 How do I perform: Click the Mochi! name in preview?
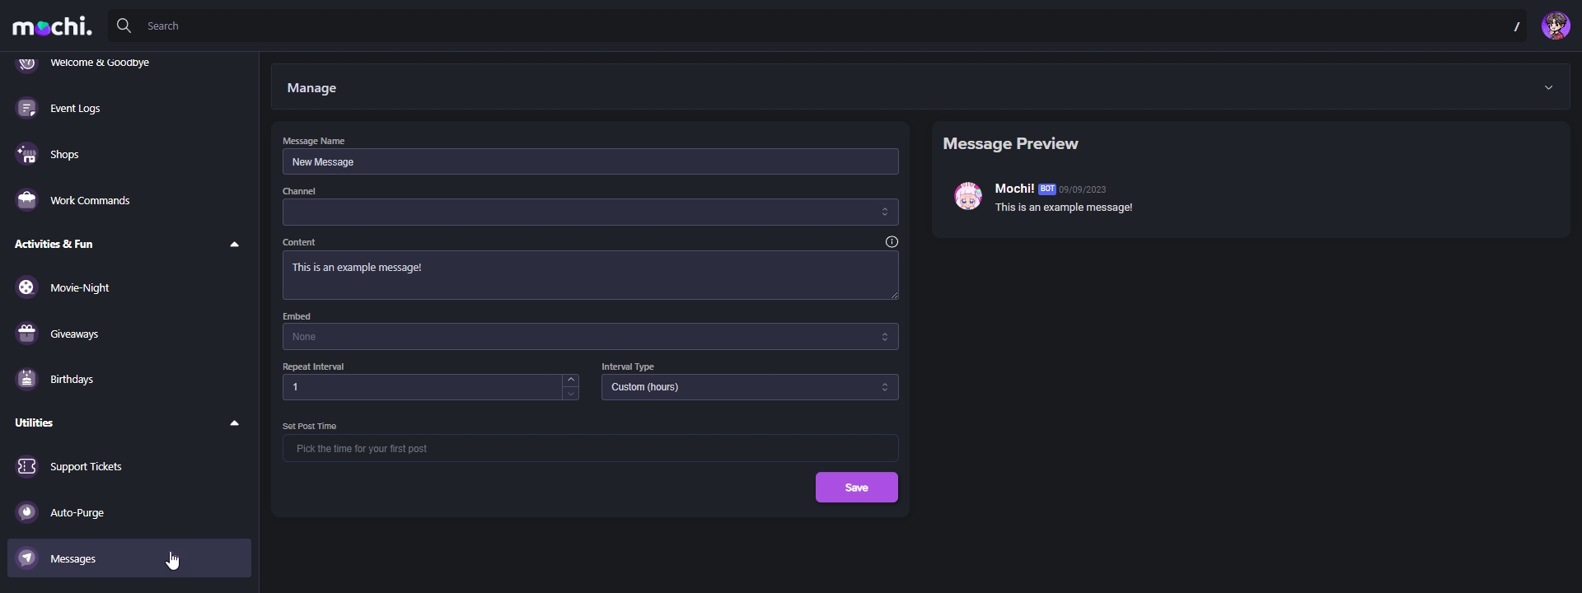click(1014, 189)
